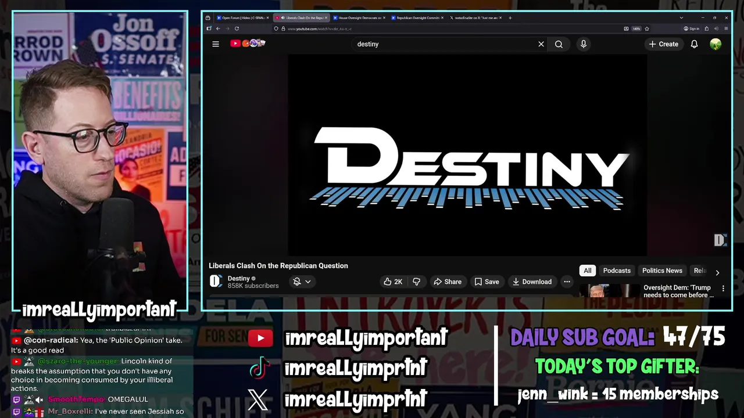744x418 pixels.
Task: Open the Share dialog for the video
Action: (x=447, y=282)
